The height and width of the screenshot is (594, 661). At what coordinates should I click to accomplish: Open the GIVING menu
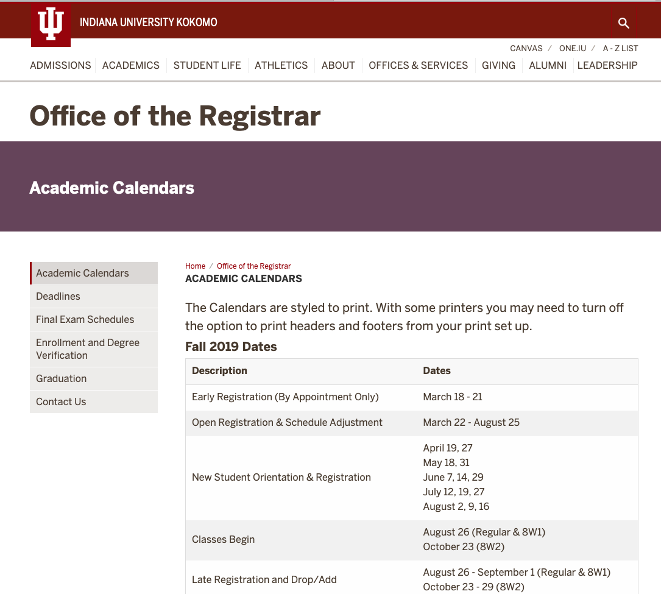[498, 65]
